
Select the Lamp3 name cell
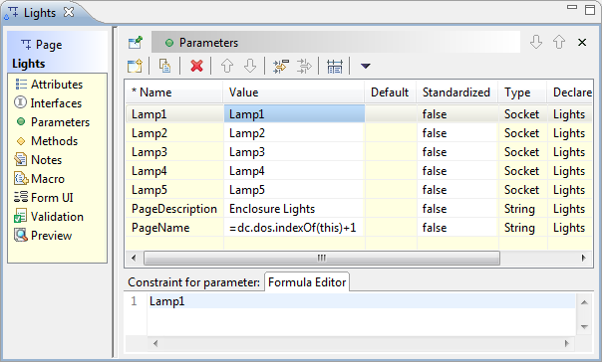[x=174, y=152]
